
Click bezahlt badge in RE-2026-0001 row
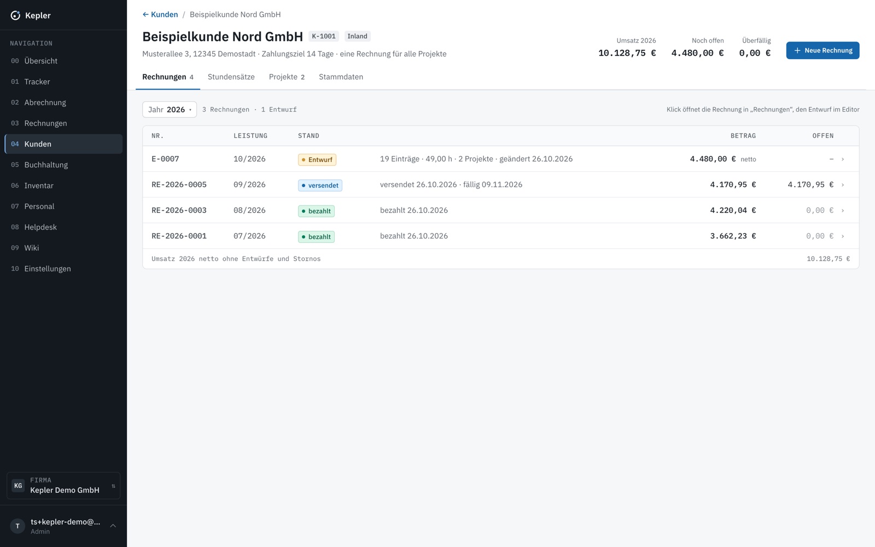[316, 237]
